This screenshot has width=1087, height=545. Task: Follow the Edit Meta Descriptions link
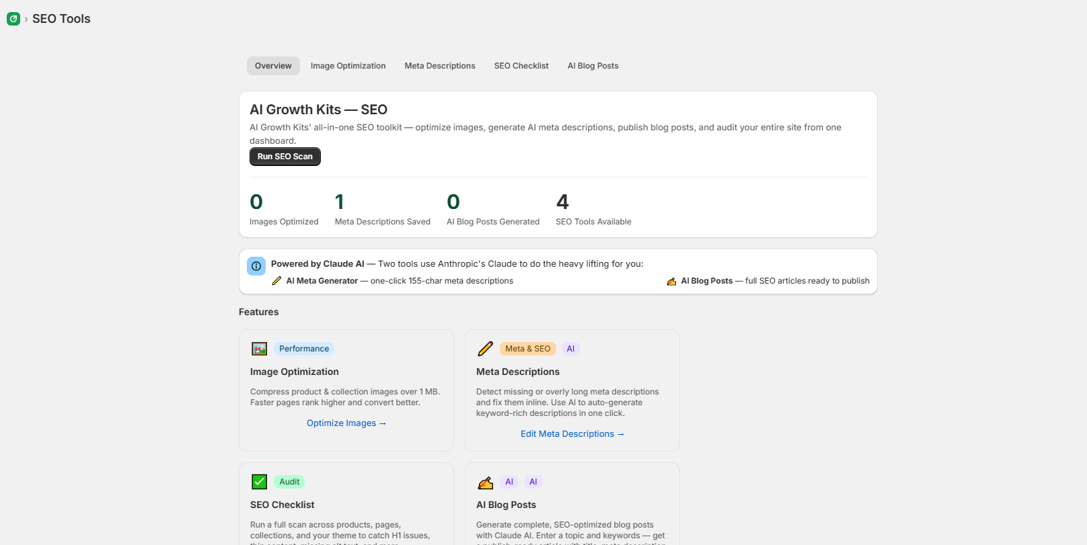click(x=572, y=434)
